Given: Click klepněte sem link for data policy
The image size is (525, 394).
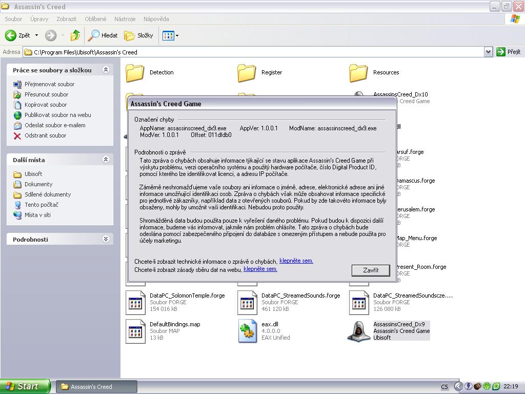Looking at the screenshot, I should 260,269.
